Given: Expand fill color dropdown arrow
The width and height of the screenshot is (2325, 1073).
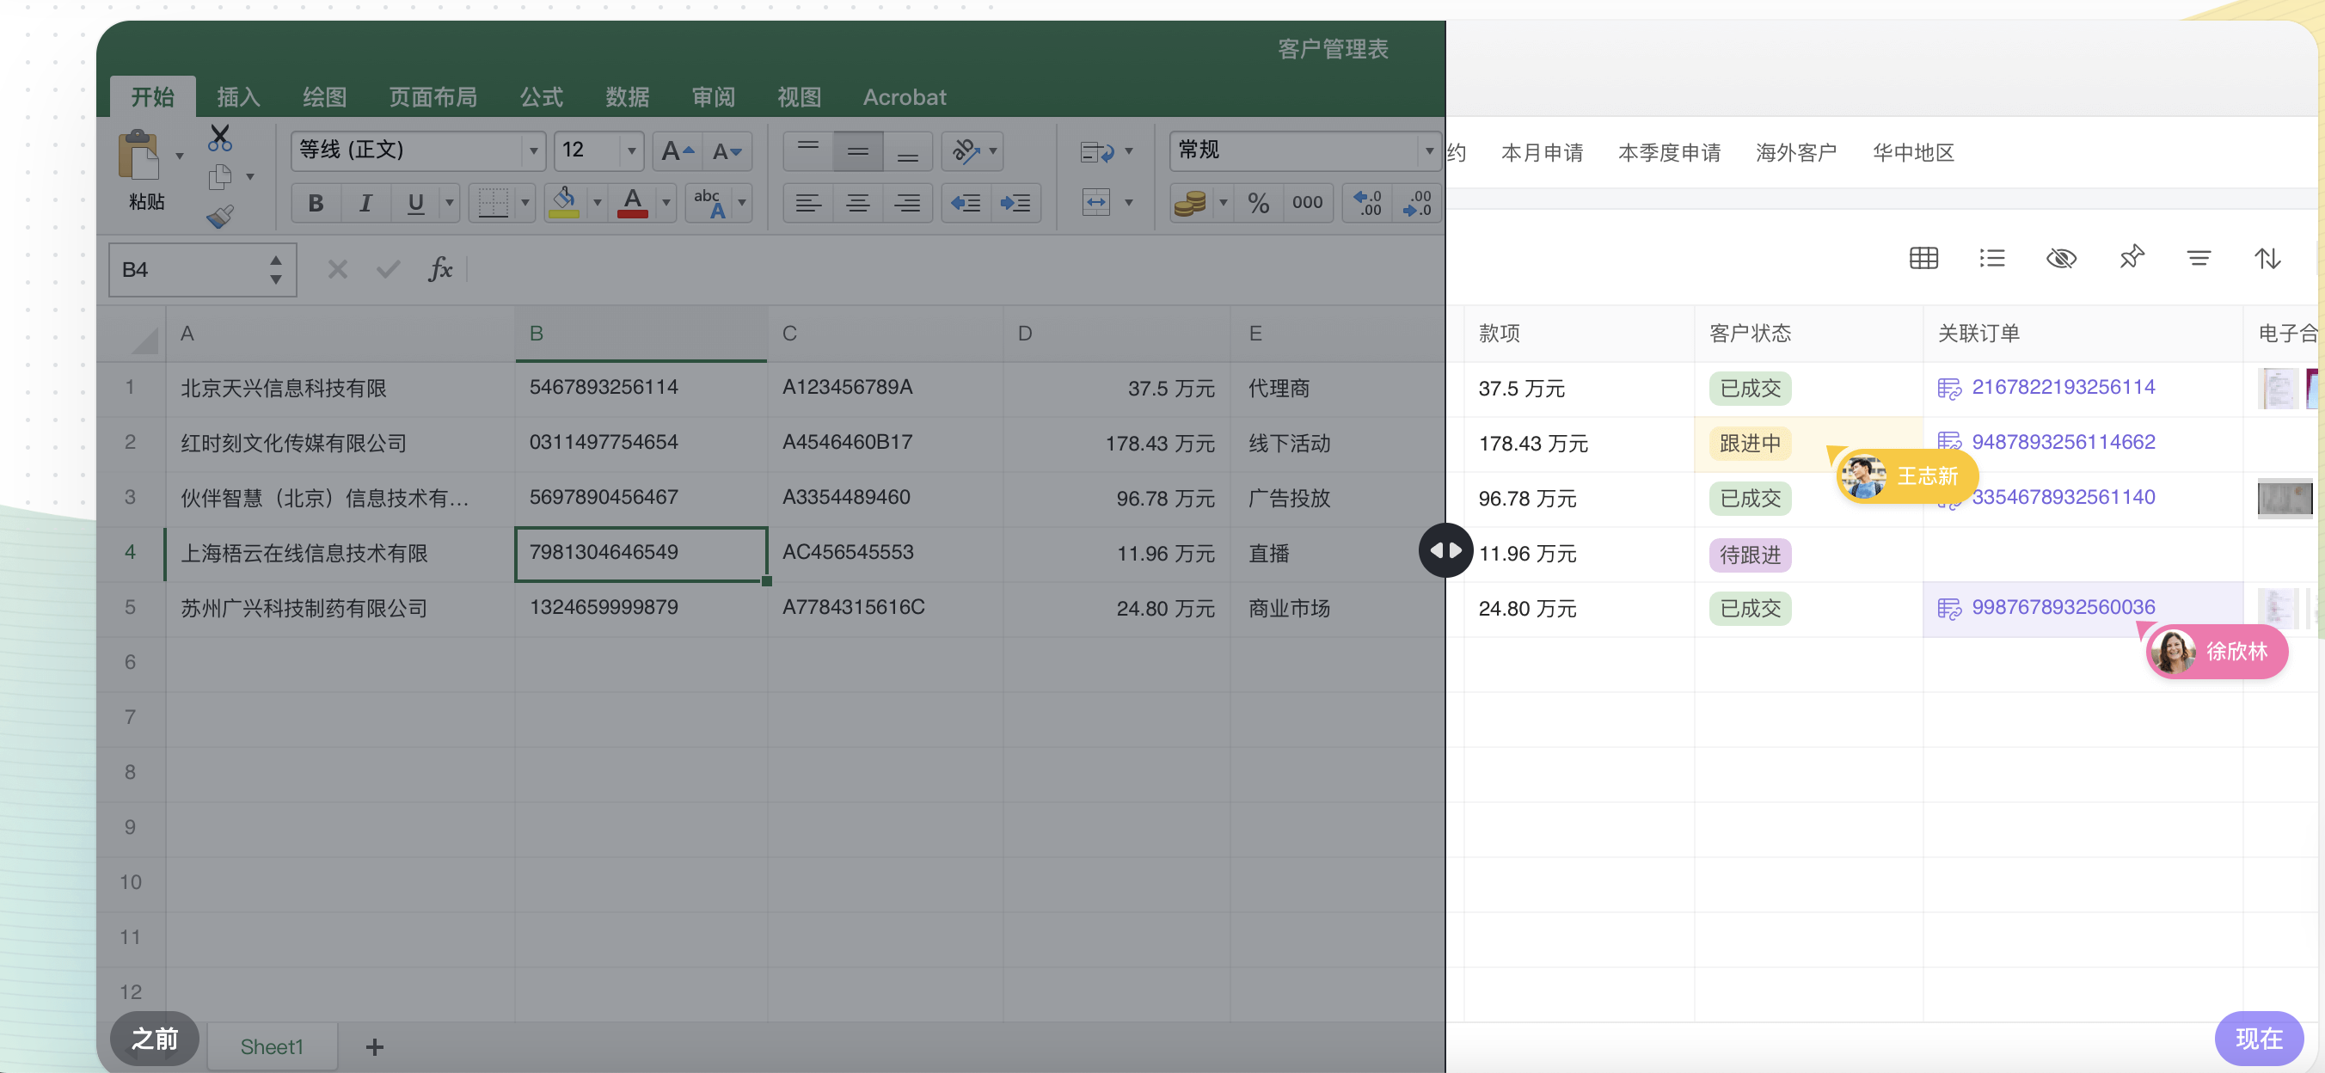Looking at the screenshot, I should (597, 203).
